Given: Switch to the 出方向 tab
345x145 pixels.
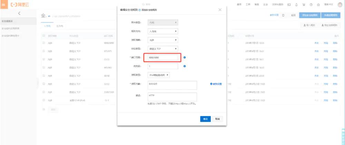Looking at the screenshot, I should point(60,26).
